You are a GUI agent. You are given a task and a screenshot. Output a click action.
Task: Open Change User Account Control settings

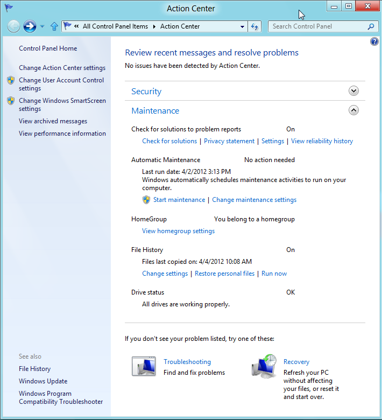(x=61, y=84)
